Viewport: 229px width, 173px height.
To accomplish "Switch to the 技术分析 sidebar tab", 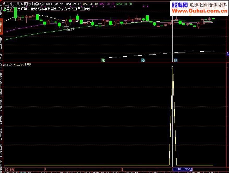I will click(x=1, y=26).
